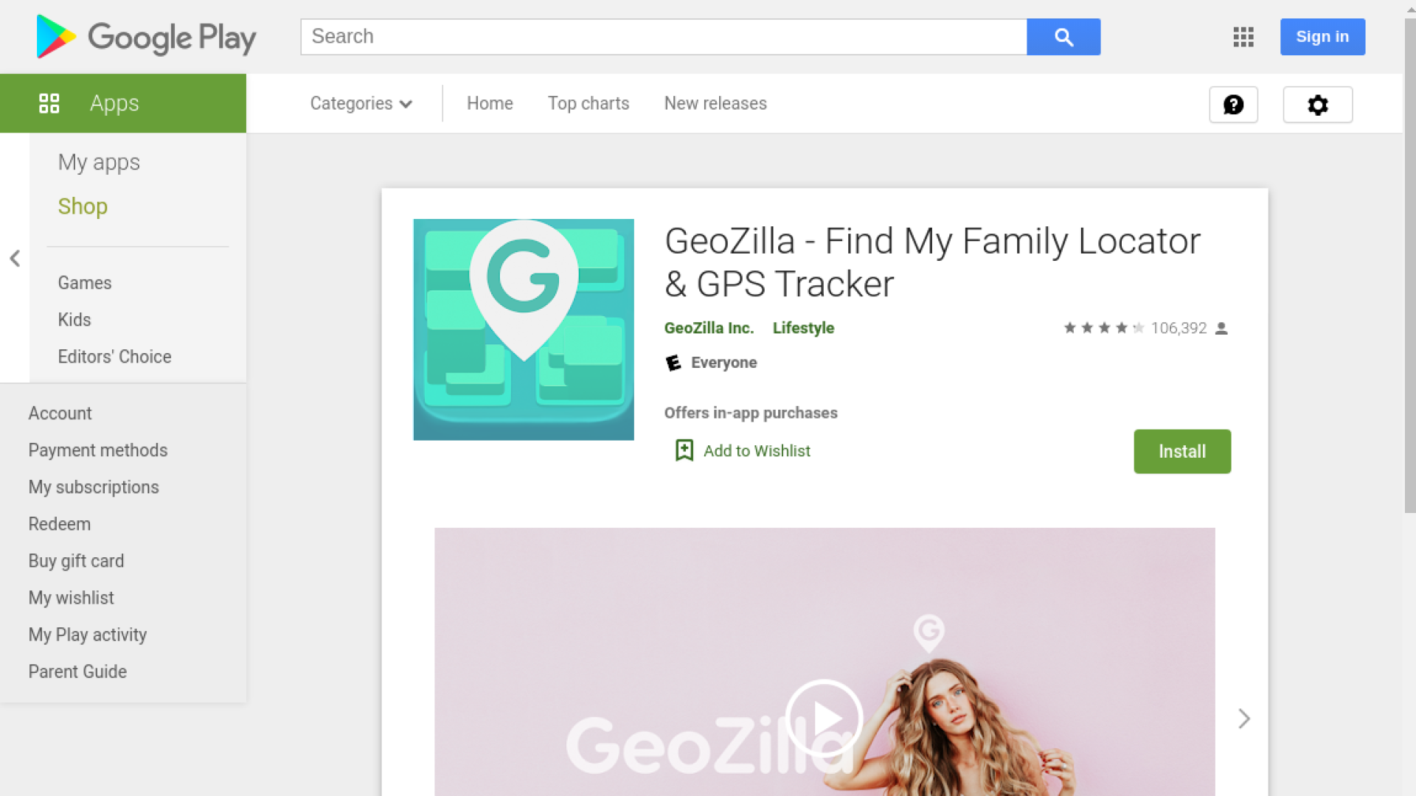1416x796 pixels.
Task: Open the settings gear icon
Action: click(x=1317, y=105)
